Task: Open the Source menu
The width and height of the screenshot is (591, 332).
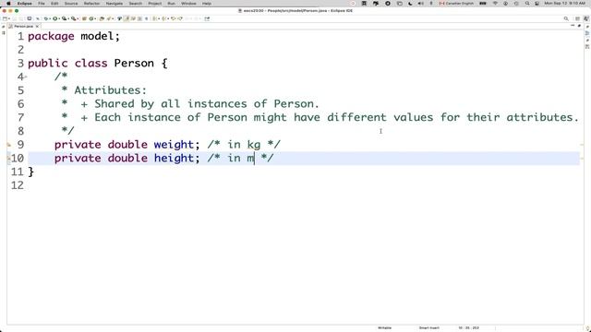Action: click(x=71, y=4)
